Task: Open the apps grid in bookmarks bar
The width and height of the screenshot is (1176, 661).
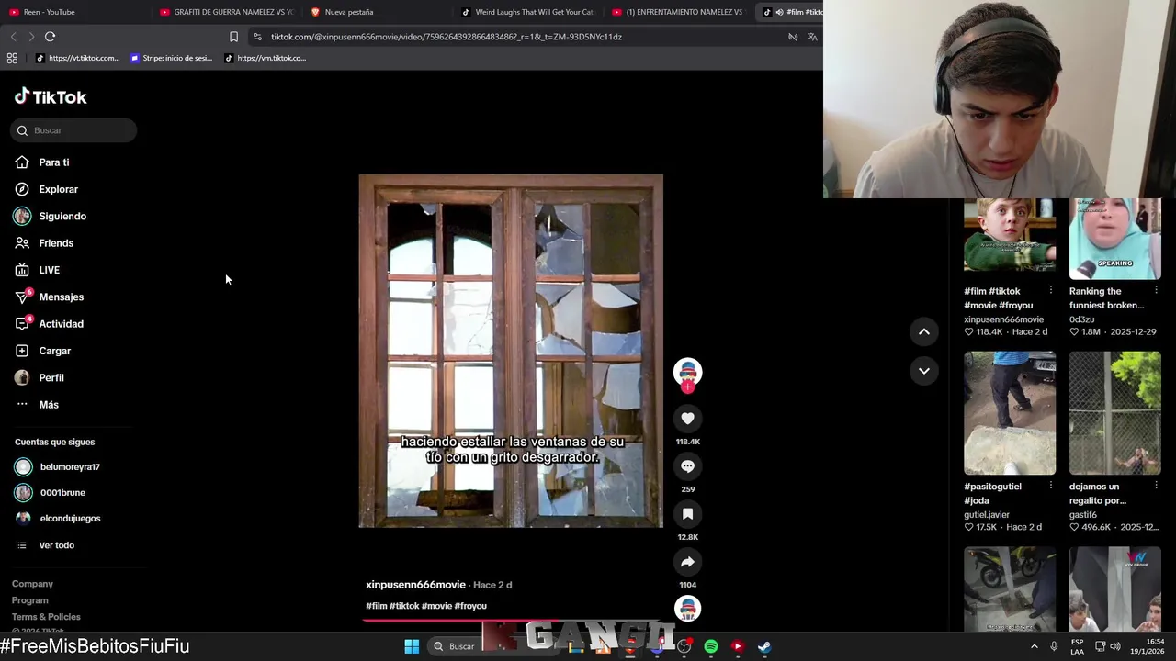Action: point(12,58)
